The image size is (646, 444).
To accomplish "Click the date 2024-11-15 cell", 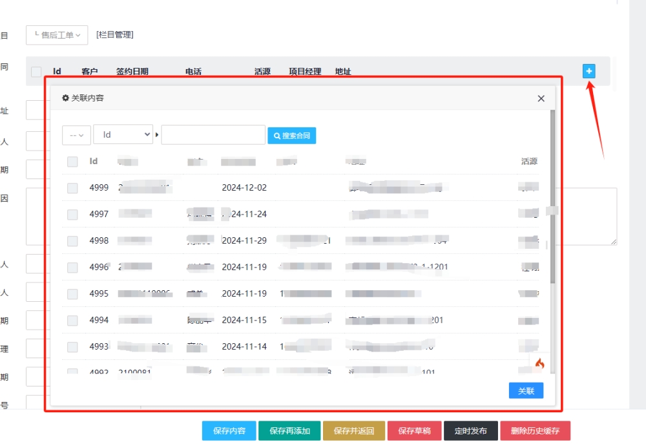I will point(244,320).
